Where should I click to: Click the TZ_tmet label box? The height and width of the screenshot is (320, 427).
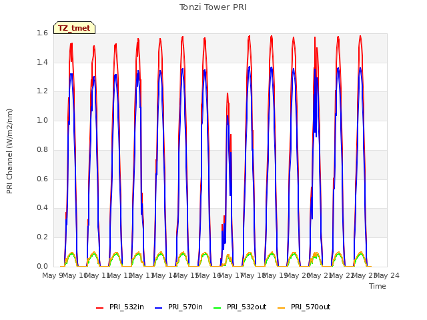pyautogui.click(x=74, y=28)
